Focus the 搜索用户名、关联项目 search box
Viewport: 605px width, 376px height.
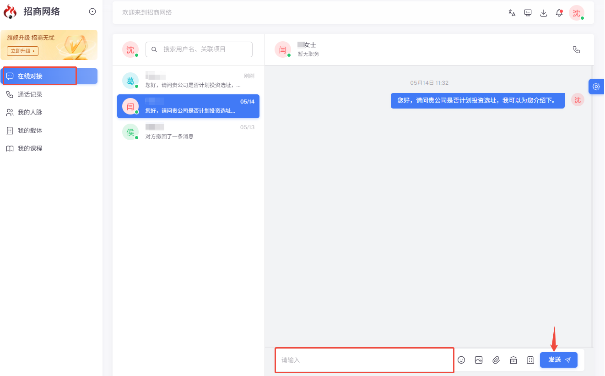199,49
